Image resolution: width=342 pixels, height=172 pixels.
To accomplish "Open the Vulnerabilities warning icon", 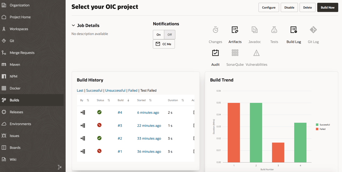I will pos(256,53).
